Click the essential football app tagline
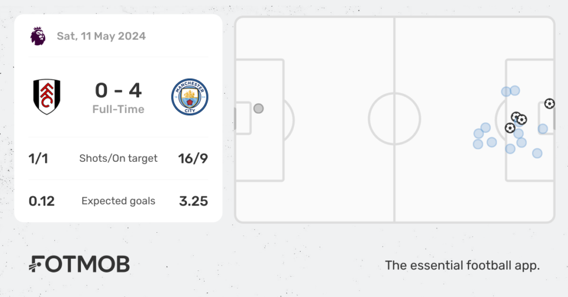The height and width of the screenshot is (297, 568). tap(462, 265)
